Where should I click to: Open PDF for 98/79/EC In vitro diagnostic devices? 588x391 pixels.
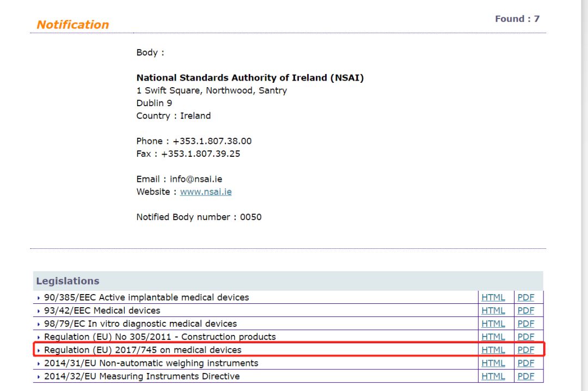(526, 324)
